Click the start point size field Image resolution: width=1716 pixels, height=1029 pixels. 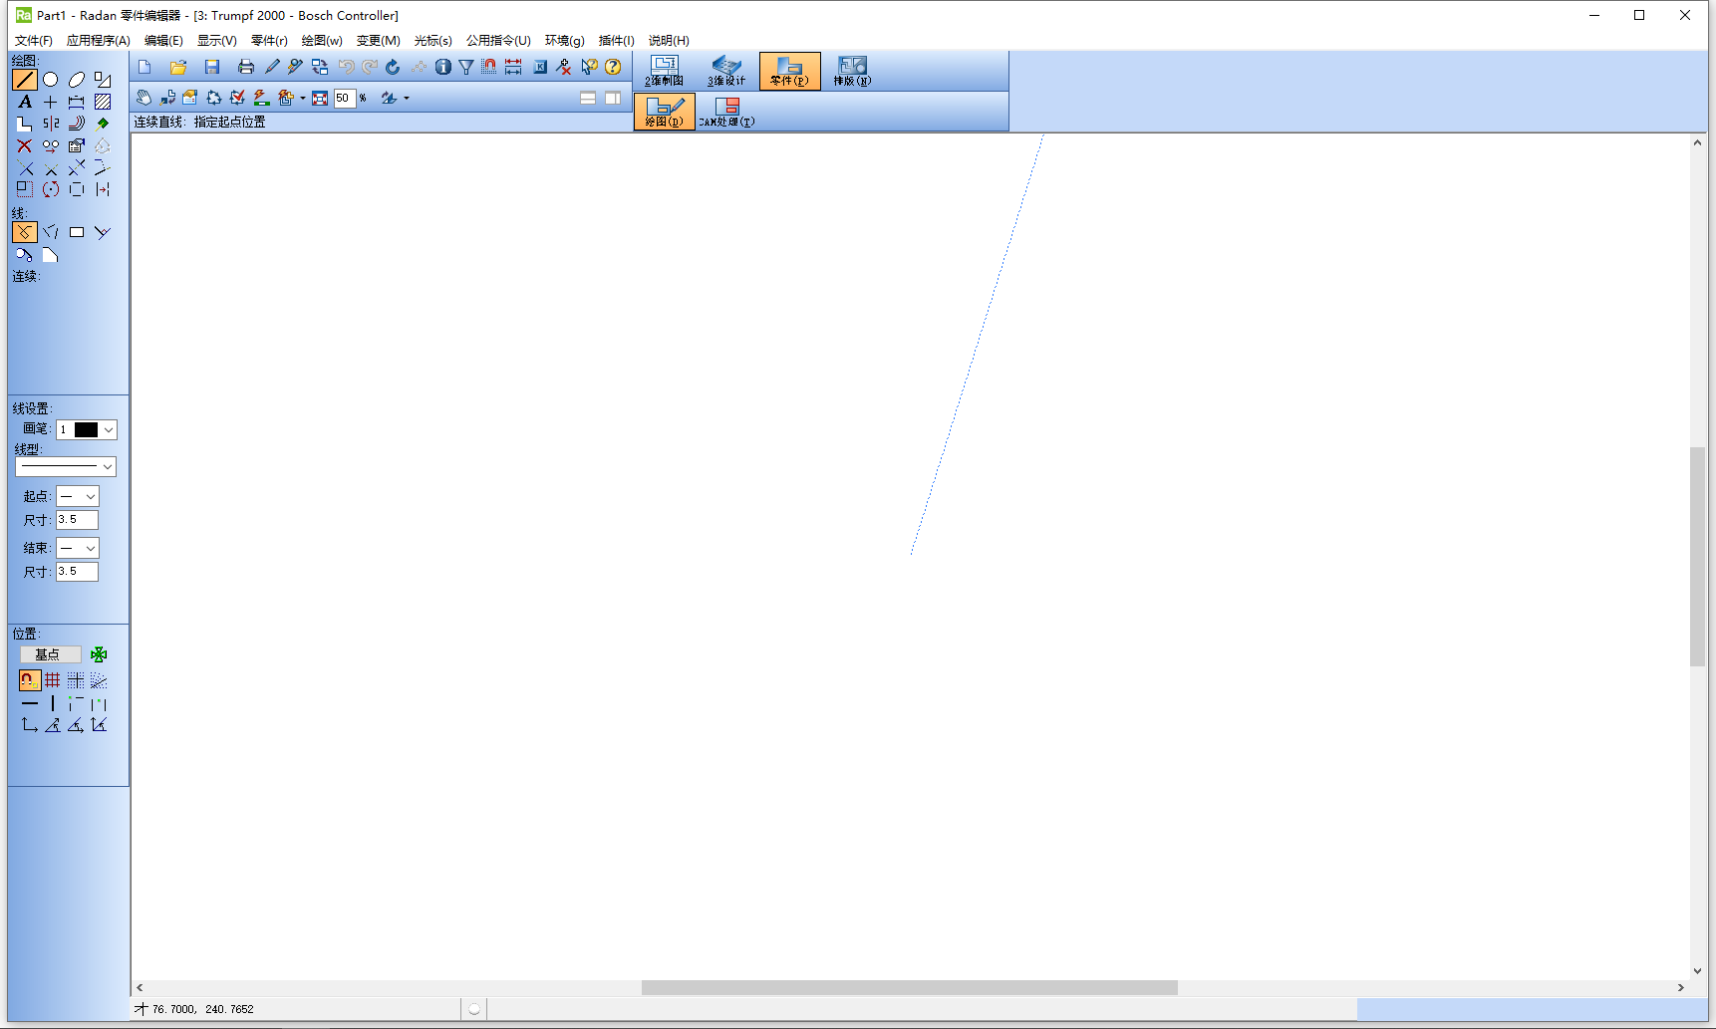(77, 520)
